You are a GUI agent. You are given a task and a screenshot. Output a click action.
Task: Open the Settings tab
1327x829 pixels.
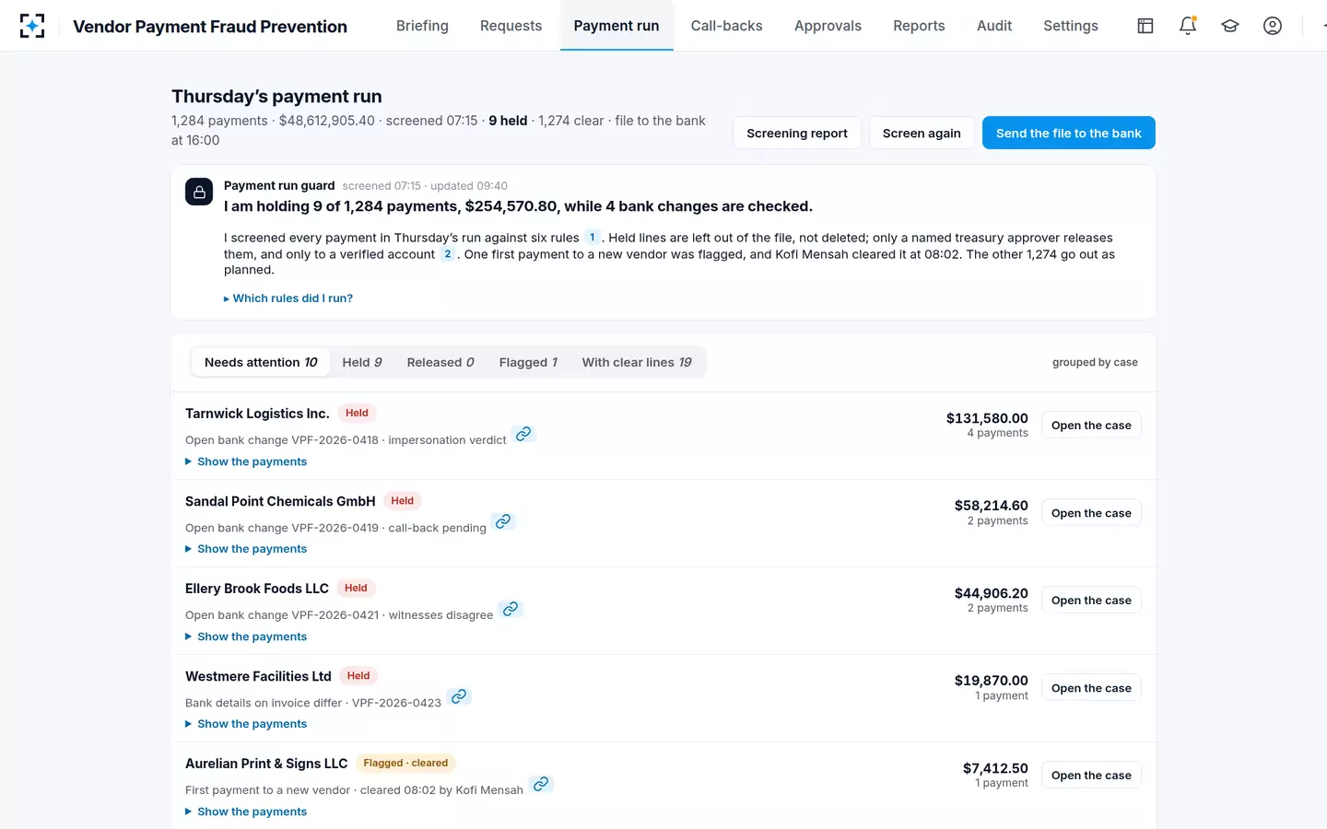tap(1071, 26)
